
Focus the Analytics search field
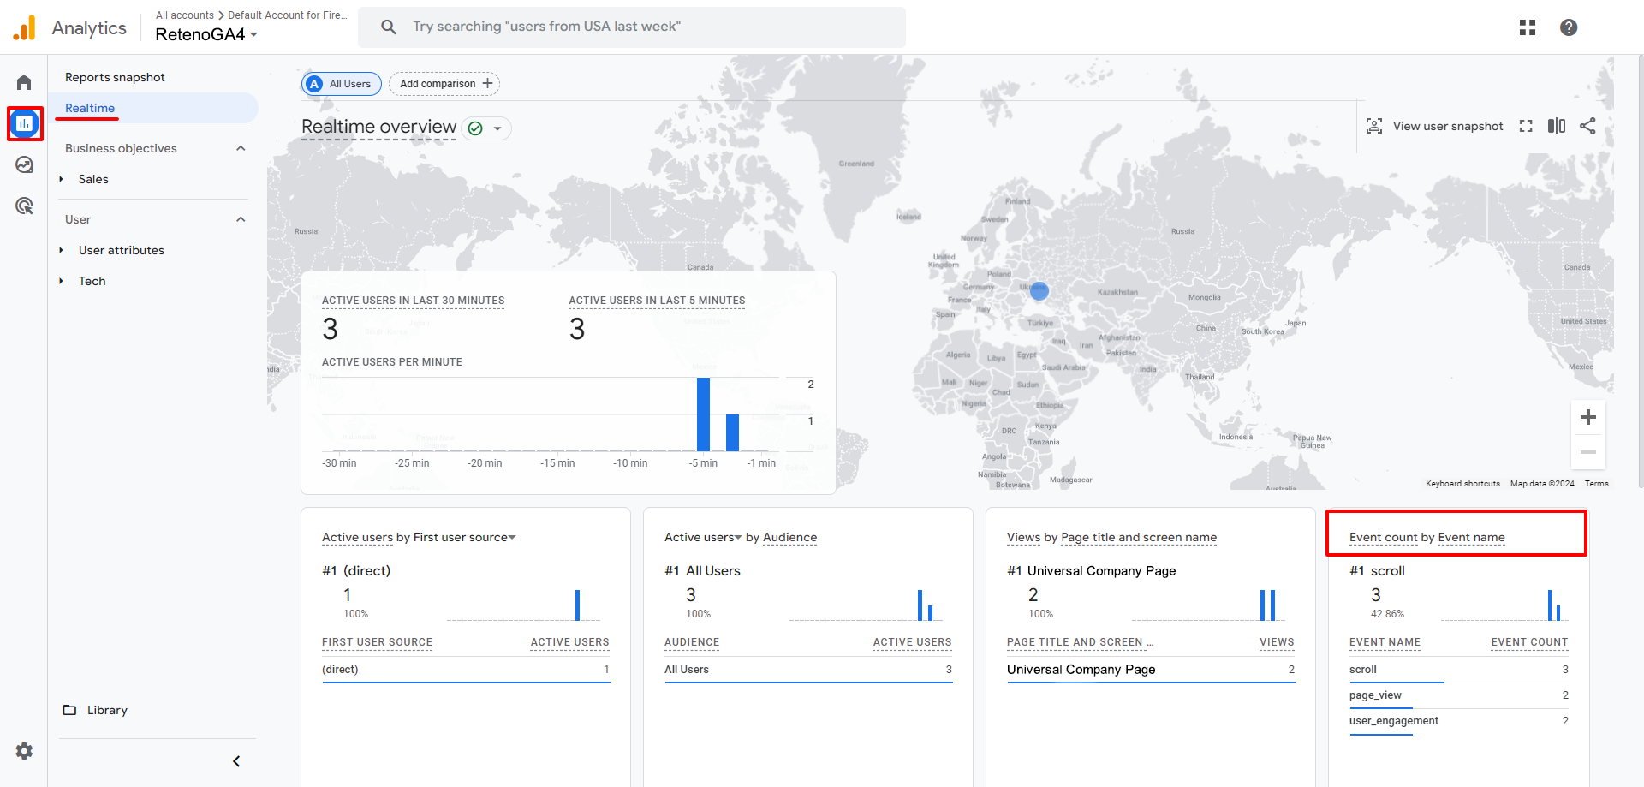pos(632,27)
